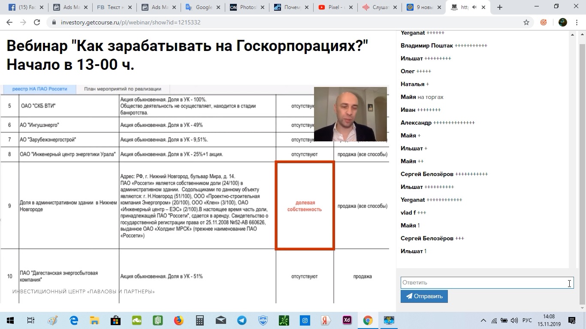Viewport: 586px width, 329px height.
Task: Expand hidden icons in the system tray
Action: pos(484,320)
